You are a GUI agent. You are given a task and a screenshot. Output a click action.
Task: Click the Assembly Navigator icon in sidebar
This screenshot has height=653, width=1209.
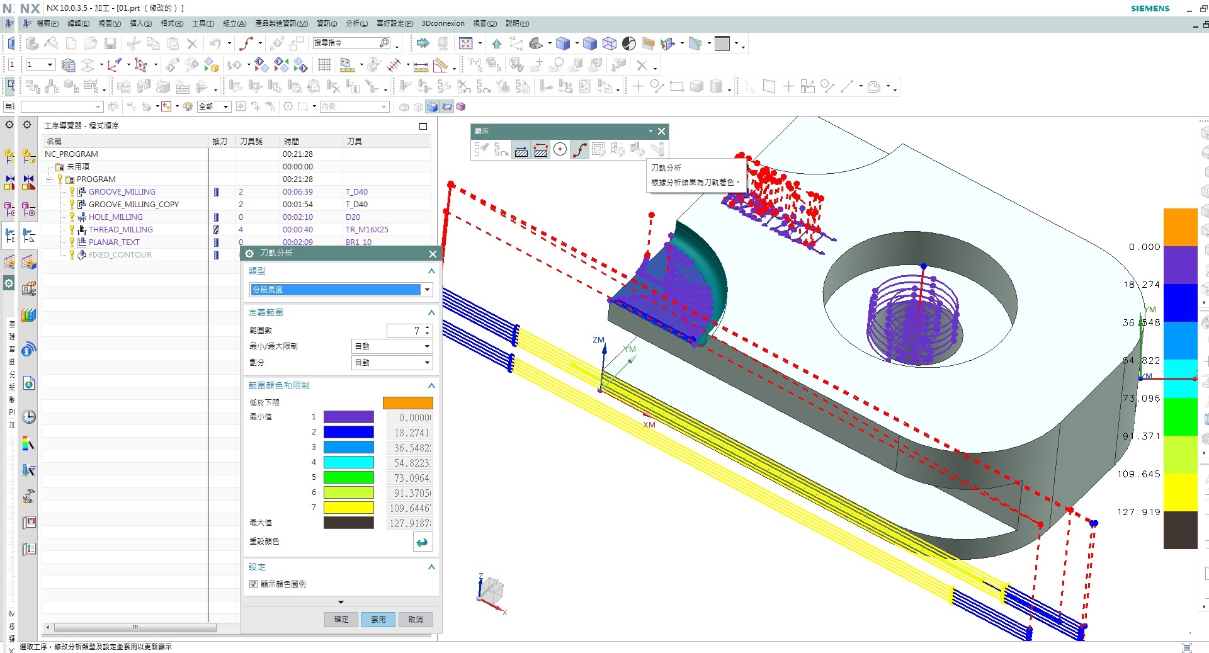coord(29,156)
